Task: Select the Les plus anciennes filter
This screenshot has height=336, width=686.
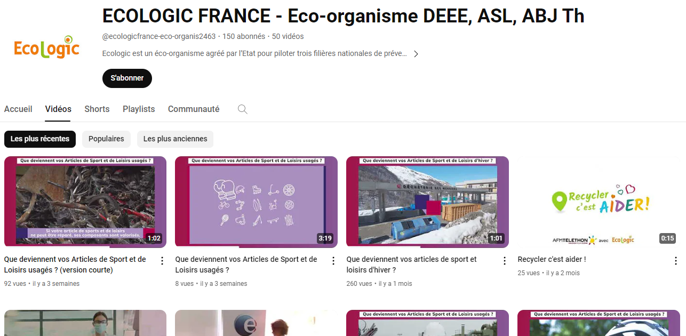Action: 175,139
